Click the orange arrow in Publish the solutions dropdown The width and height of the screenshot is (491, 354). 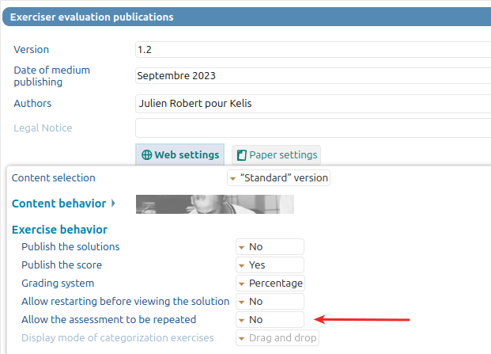pyautogui.click(x=241, y=248)
